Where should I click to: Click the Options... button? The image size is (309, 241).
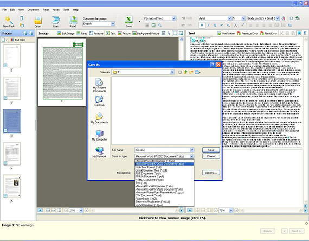click(211, 173)
